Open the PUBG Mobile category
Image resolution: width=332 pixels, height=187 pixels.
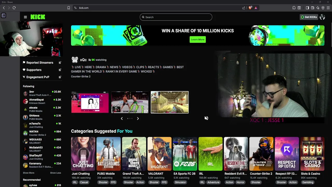coord(108,154)
